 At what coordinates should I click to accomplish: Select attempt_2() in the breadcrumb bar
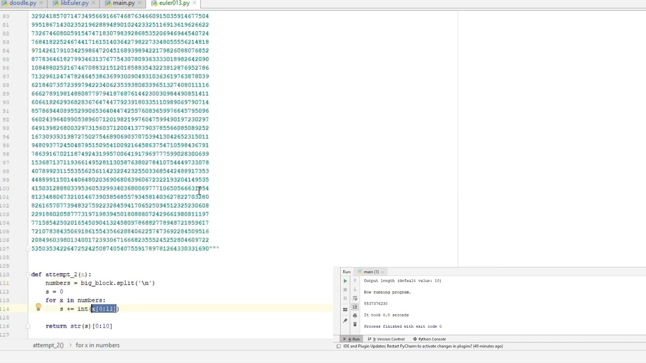coord(48,345)
